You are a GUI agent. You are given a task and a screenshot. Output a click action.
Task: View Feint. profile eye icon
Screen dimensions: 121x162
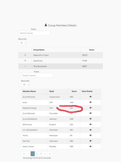click(x=90, y=135)
